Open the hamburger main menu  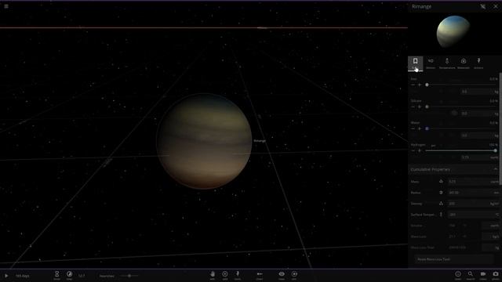(x=6, y=6)
